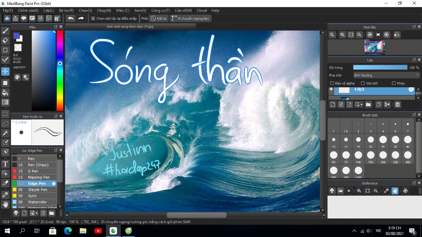Create a new layer folder
Image resolution: width=422 pixels, height=237 pixels.
click(x=368, y=105)
